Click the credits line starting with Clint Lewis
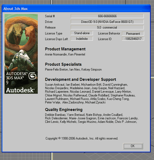 (91, 122)
